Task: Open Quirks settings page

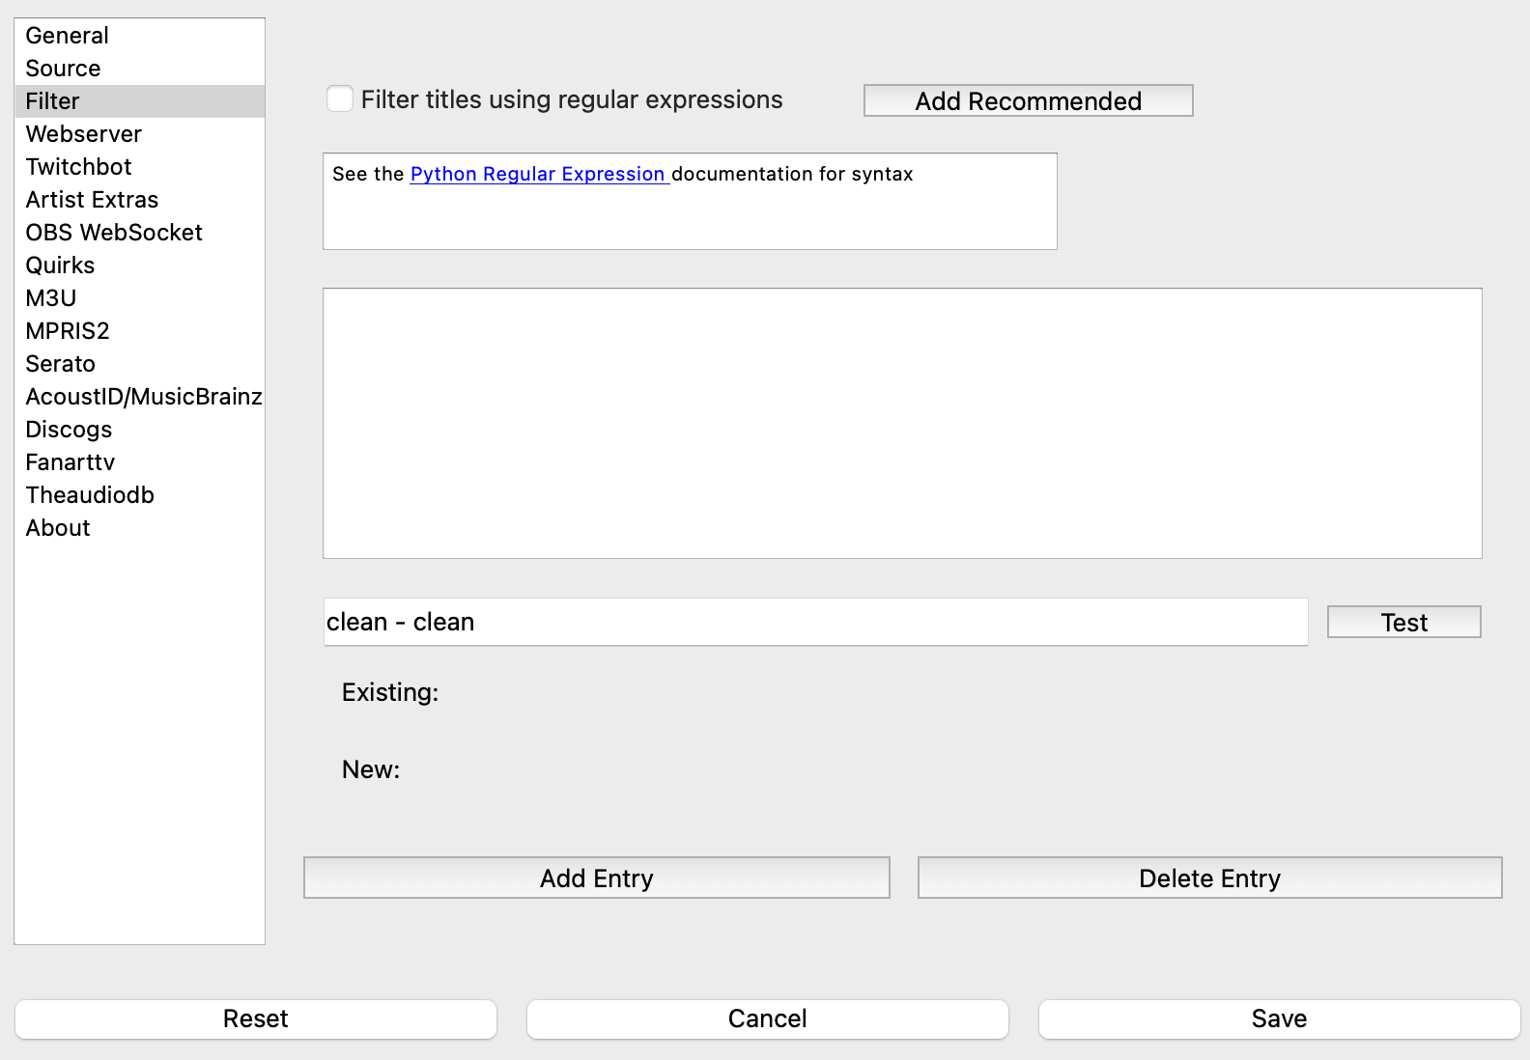Action: (61, 265)
